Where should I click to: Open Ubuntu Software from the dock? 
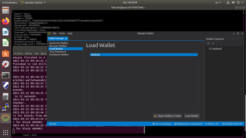(x=5, y=53)
